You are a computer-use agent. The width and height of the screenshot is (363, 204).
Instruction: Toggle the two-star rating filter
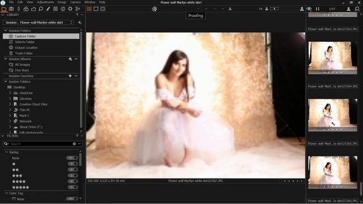click(73, 169)
